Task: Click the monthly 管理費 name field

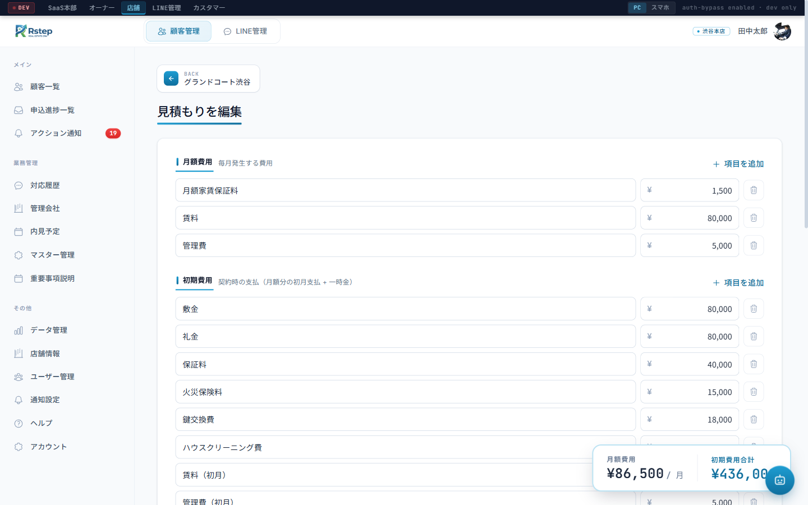Action: (x=406, y=245)
